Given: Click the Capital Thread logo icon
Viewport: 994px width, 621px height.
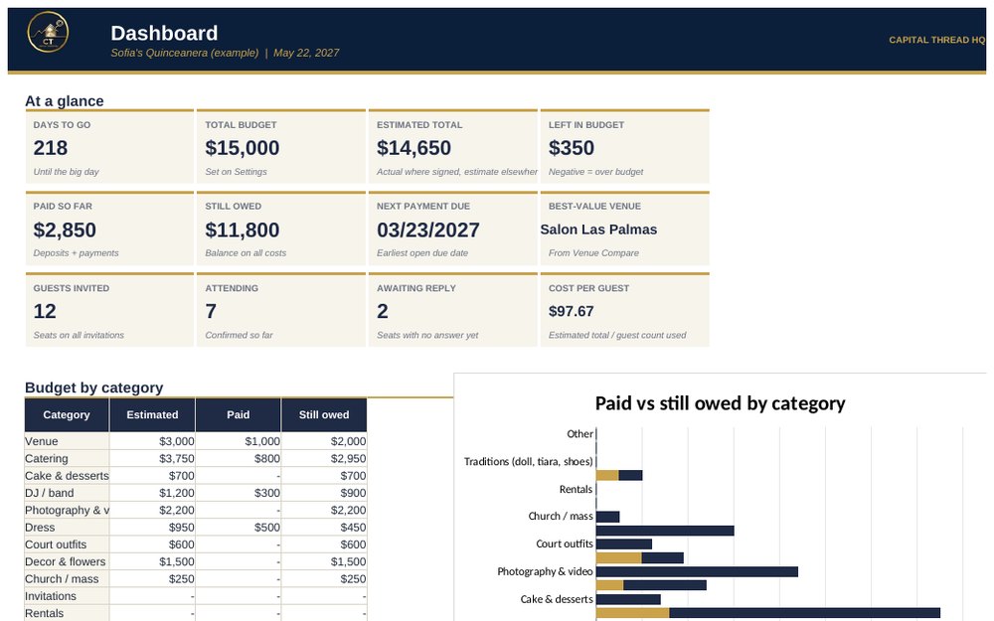Looking at the screenshot, I should click(48, 33).
